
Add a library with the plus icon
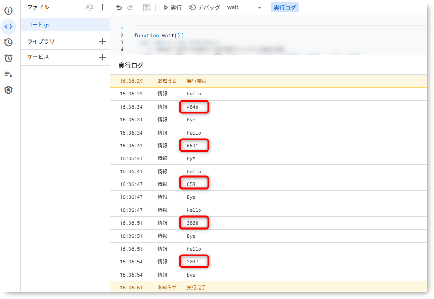102,41
